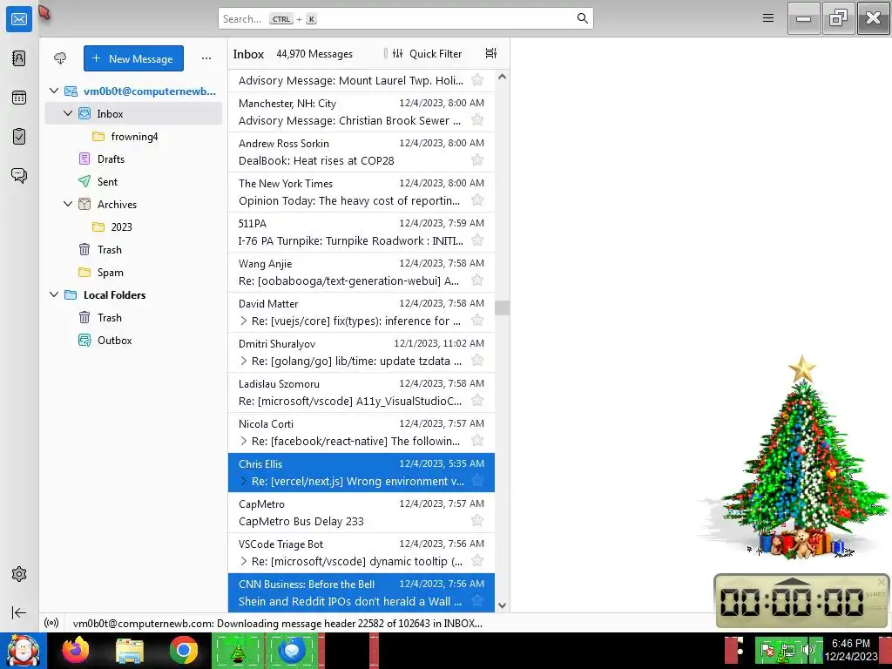Open the Mail space icon
This screenshot has height=669, width=892.
[19, 19]
